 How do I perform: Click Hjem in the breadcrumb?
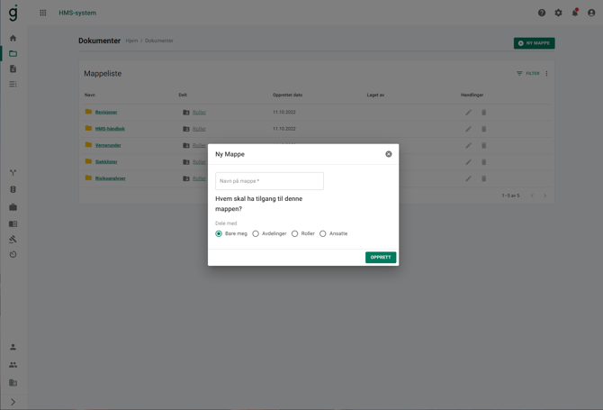pos(131,41)
